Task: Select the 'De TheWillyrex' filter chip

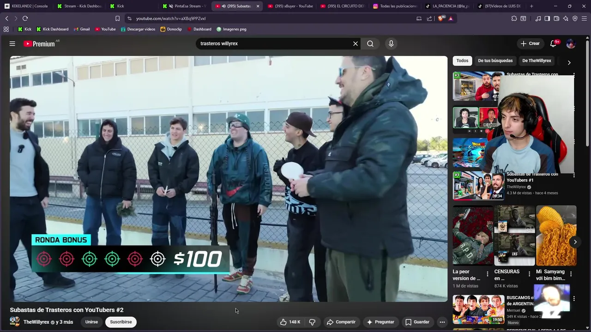Action: point(537,60)
